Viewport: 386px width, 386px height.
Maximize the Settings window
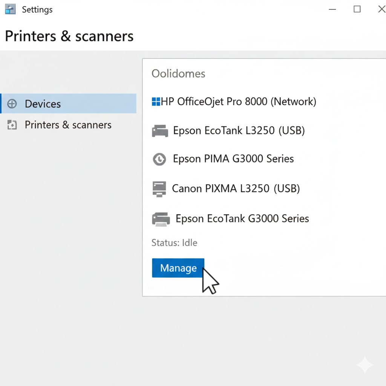[357, 9]
